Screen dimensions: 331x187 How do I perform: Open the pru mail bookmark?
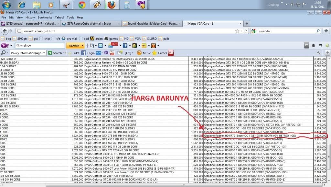(70, 39)
